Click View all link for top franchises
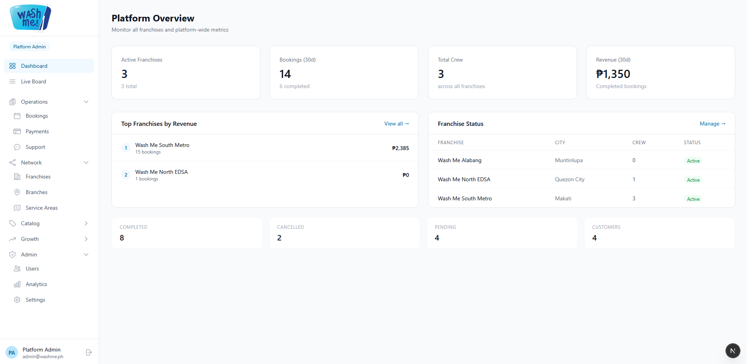Viewport: 747px width, 364px height. [397, 124]
